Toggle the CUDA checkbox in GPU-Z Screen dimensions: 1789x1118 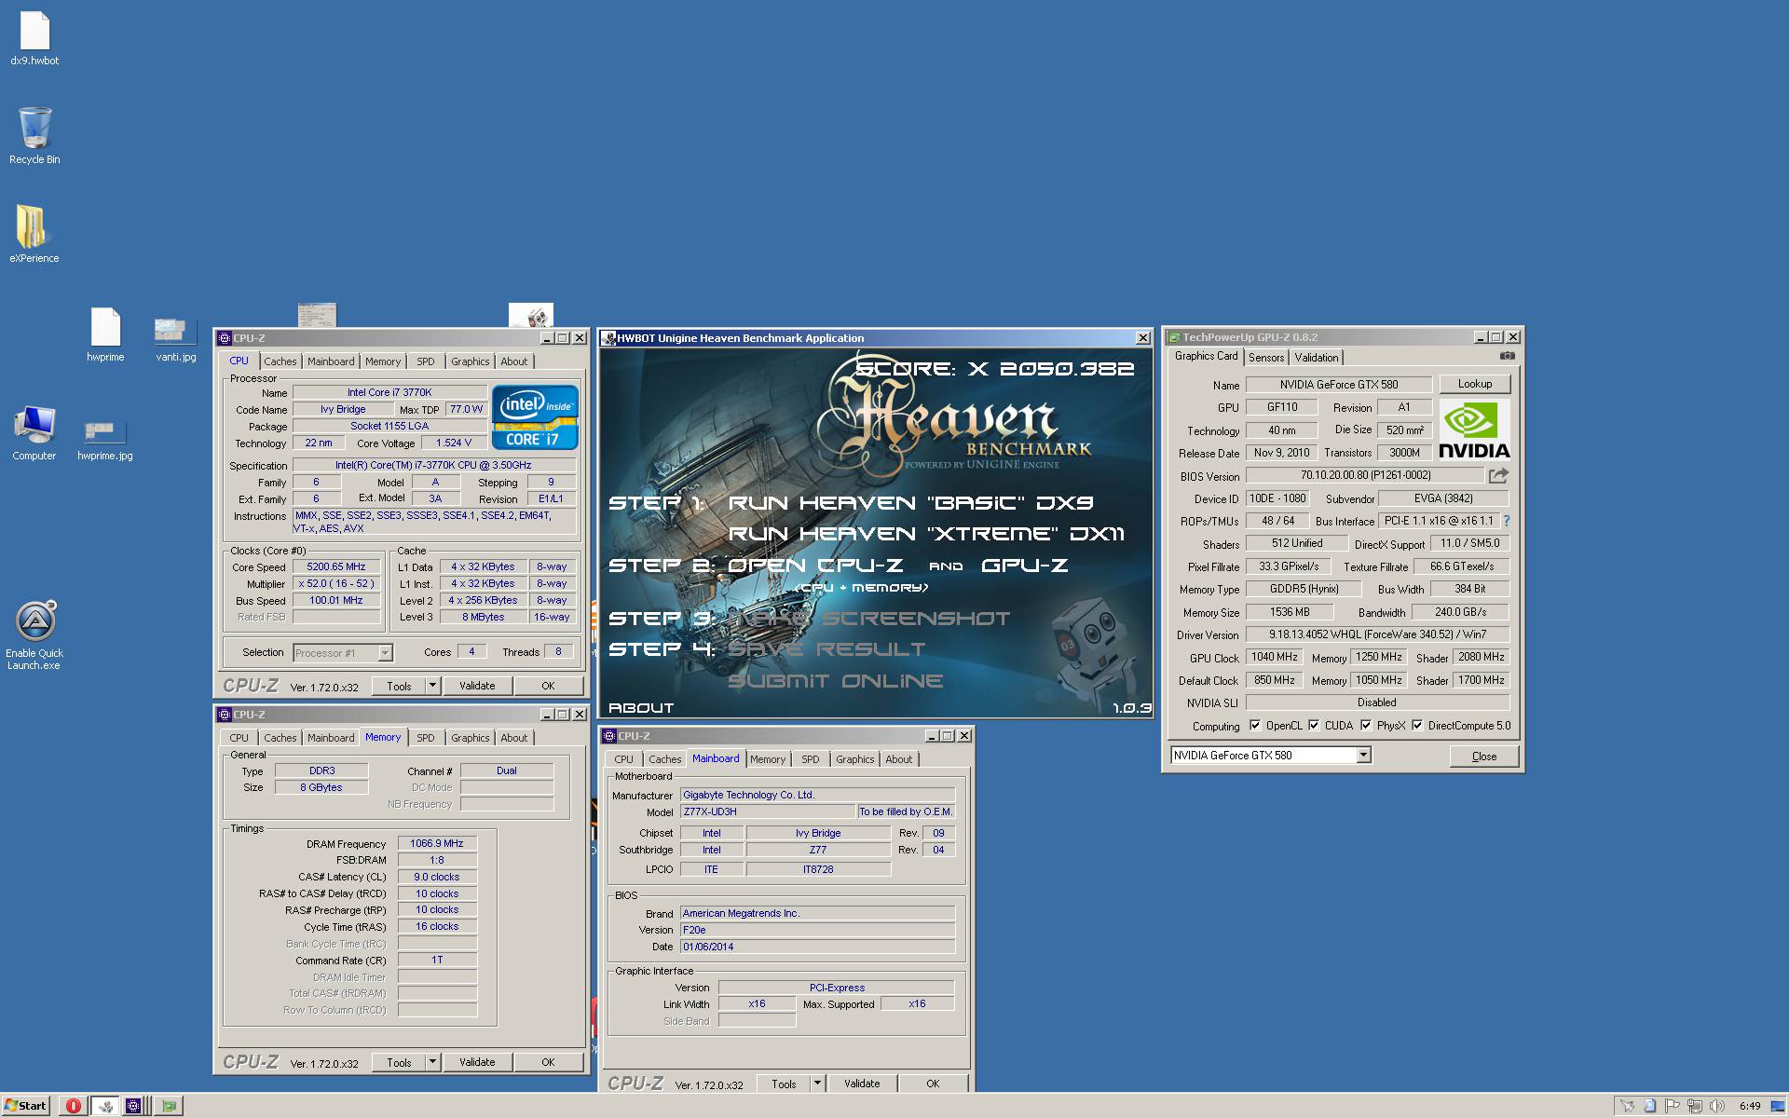(1314, 726)
